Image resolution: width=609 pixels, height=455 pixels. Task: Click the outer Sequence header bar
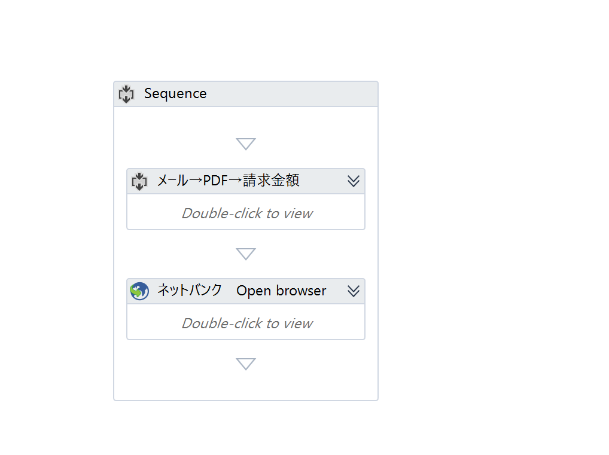(x=246, y=94)
